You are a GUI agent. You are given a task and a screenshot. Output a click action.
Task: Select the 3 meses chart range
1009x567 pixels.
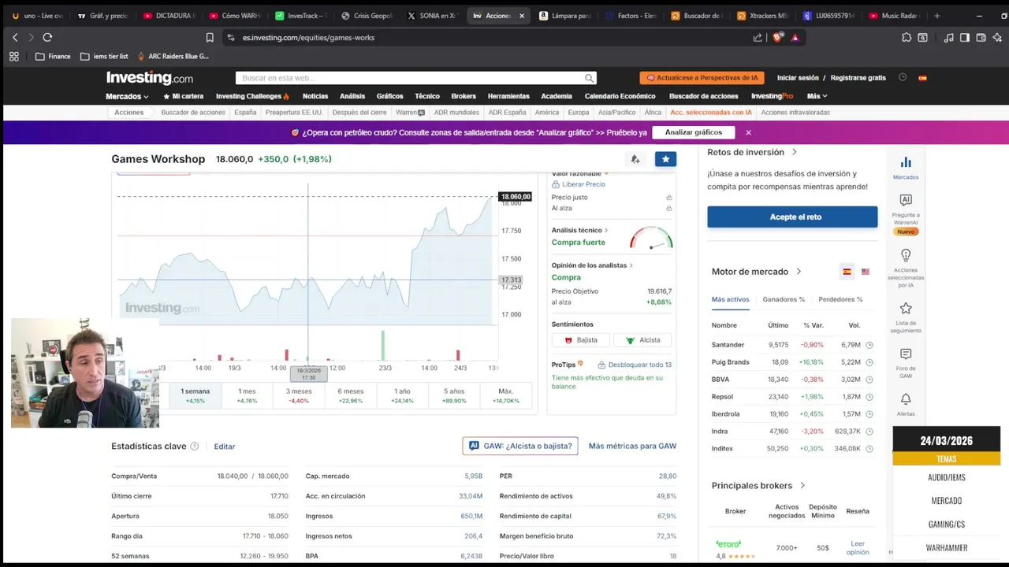click(x=299, y=395)
